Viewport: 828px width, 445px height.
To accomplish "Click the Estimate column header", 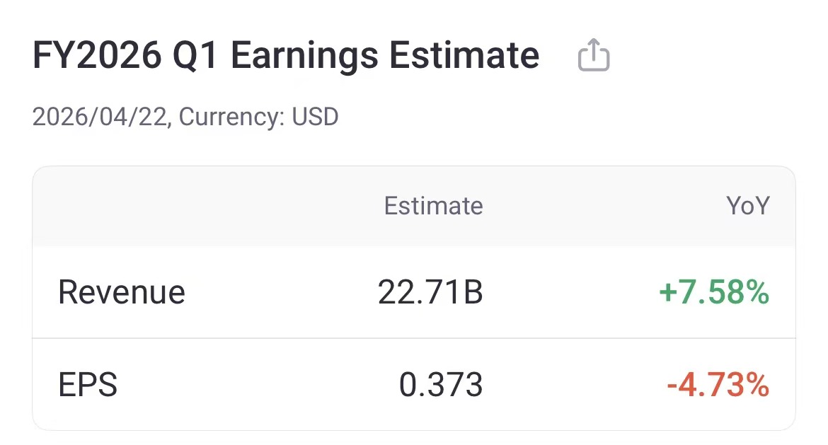I will pyautogui.click(x=433, y=206).
